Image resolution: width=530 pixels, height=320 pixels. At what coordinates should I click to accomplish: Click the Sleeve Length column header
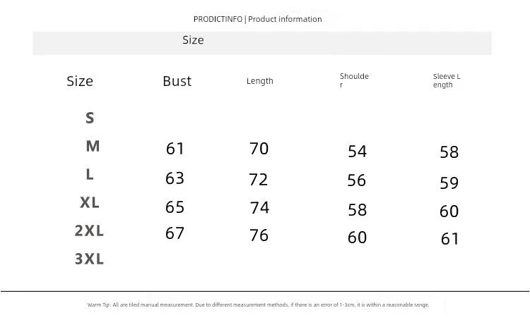[447, 80]
